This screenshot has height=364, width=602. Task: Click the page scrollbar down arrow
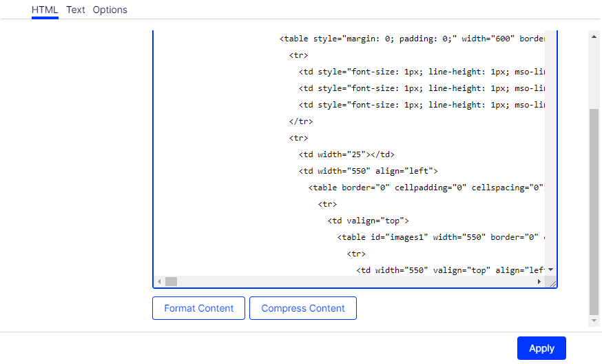coord(594,321)
